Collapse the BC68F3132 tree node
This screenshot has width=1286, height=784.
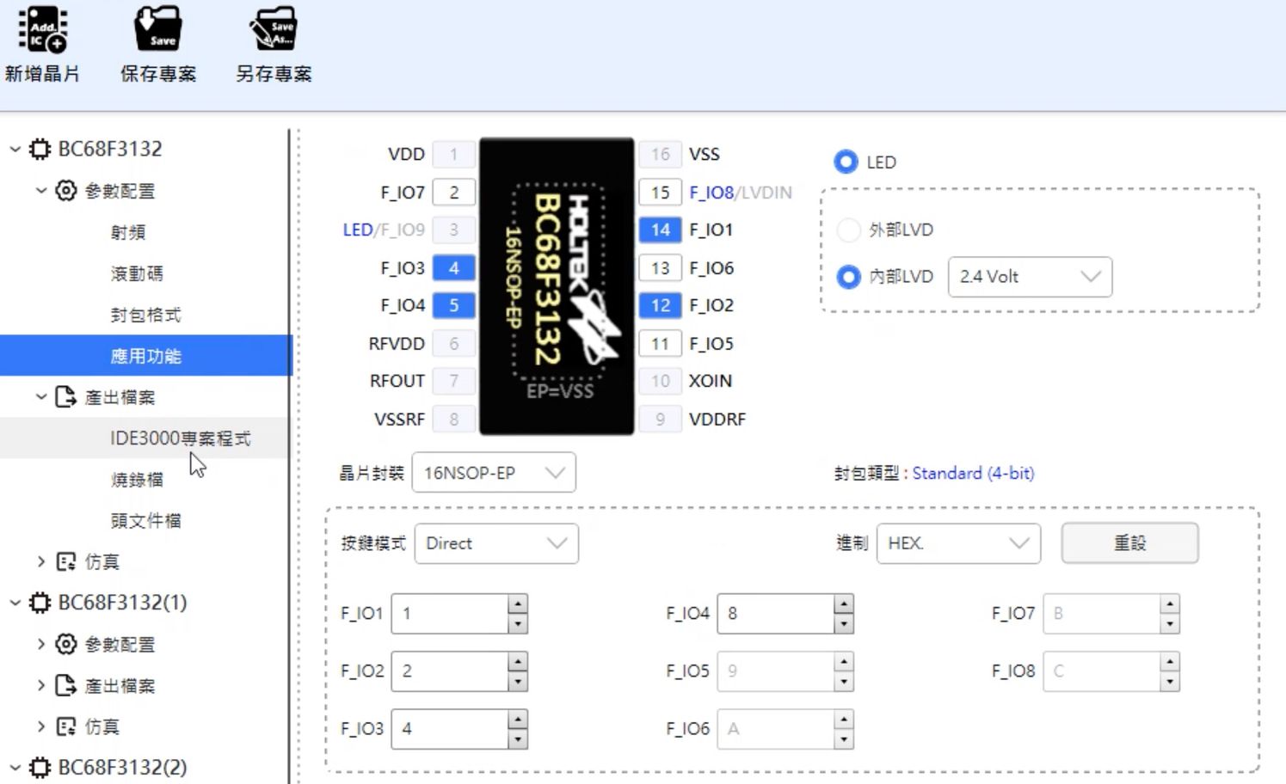point(15,149)
